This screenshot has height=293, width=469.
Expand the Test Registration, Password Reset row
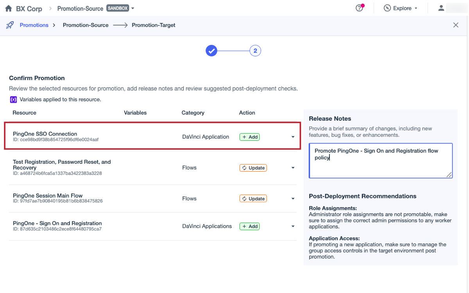pos(293,168)
